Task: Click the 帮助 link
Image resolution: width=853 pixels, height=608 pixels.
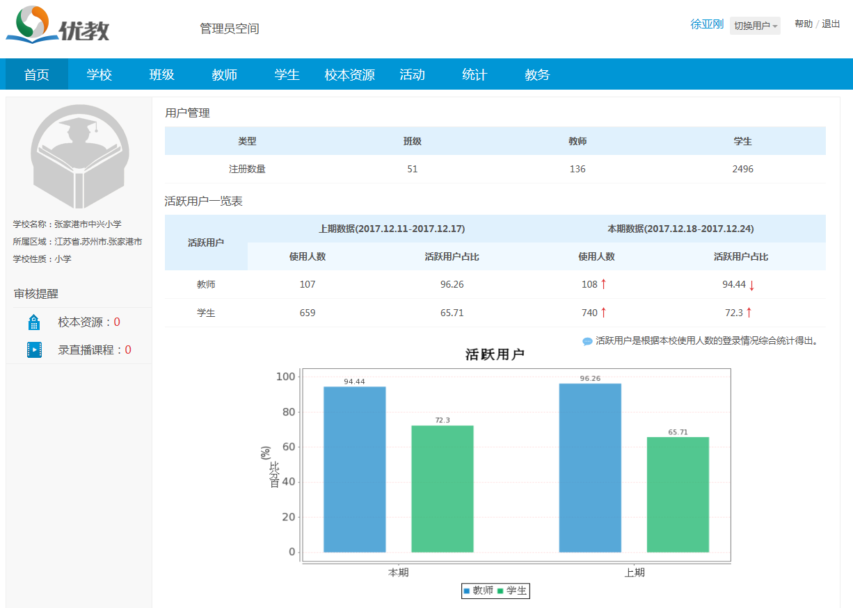Action: (x=803, y=24)
